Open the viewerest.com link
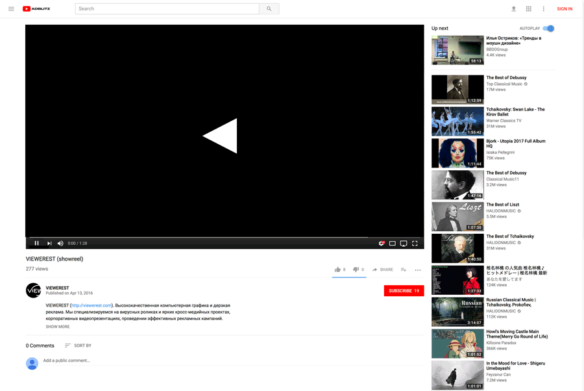 (x=91, y=305)
